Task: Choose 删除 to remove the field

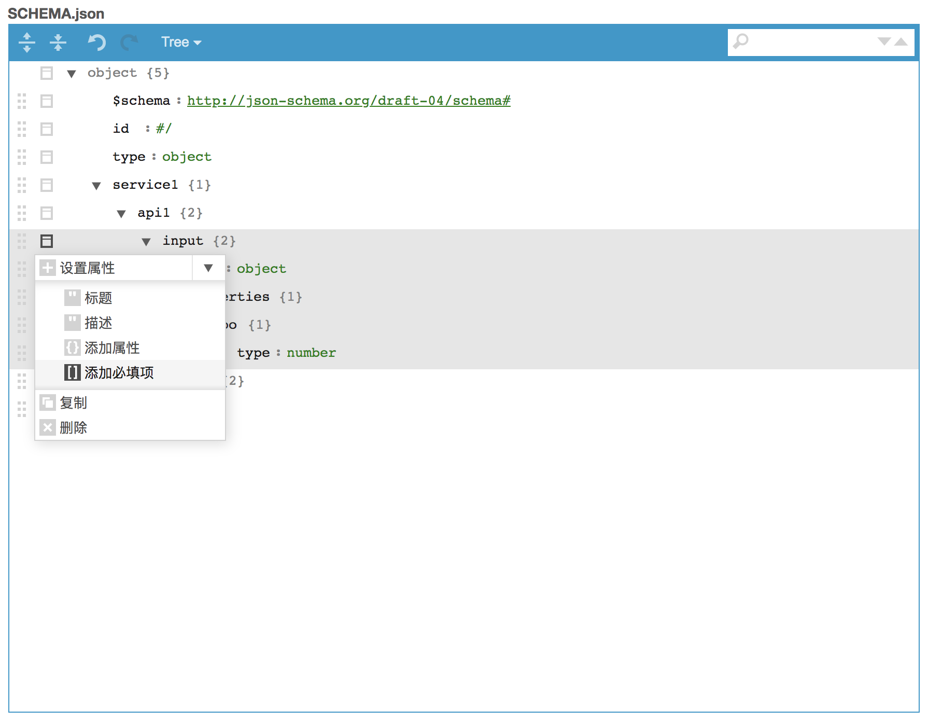Action: 130,427
